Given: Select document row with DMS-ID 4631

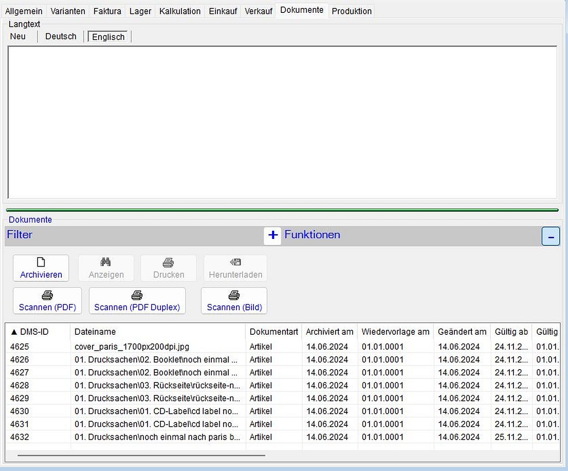Looking at the screenshot, I should point(283,424).
